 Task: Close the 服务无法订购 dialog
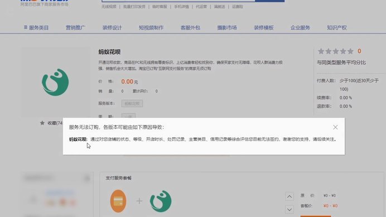click(335, 127)
